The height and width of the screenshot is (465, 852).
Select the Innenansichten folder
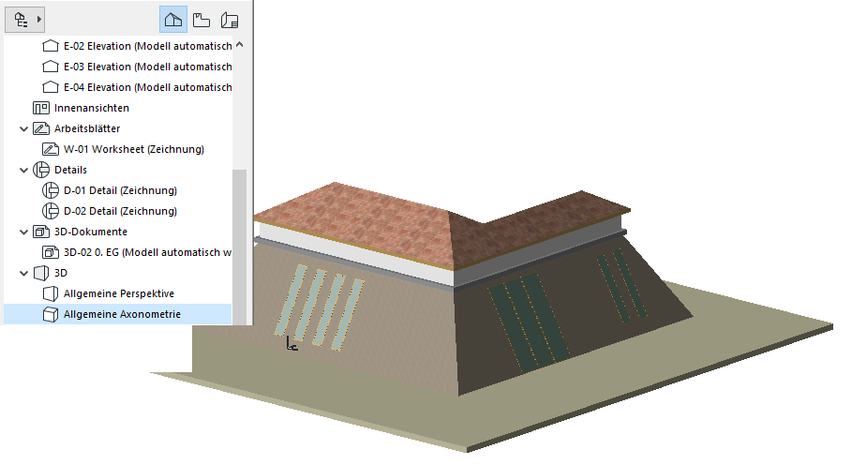tap(92, 108)
